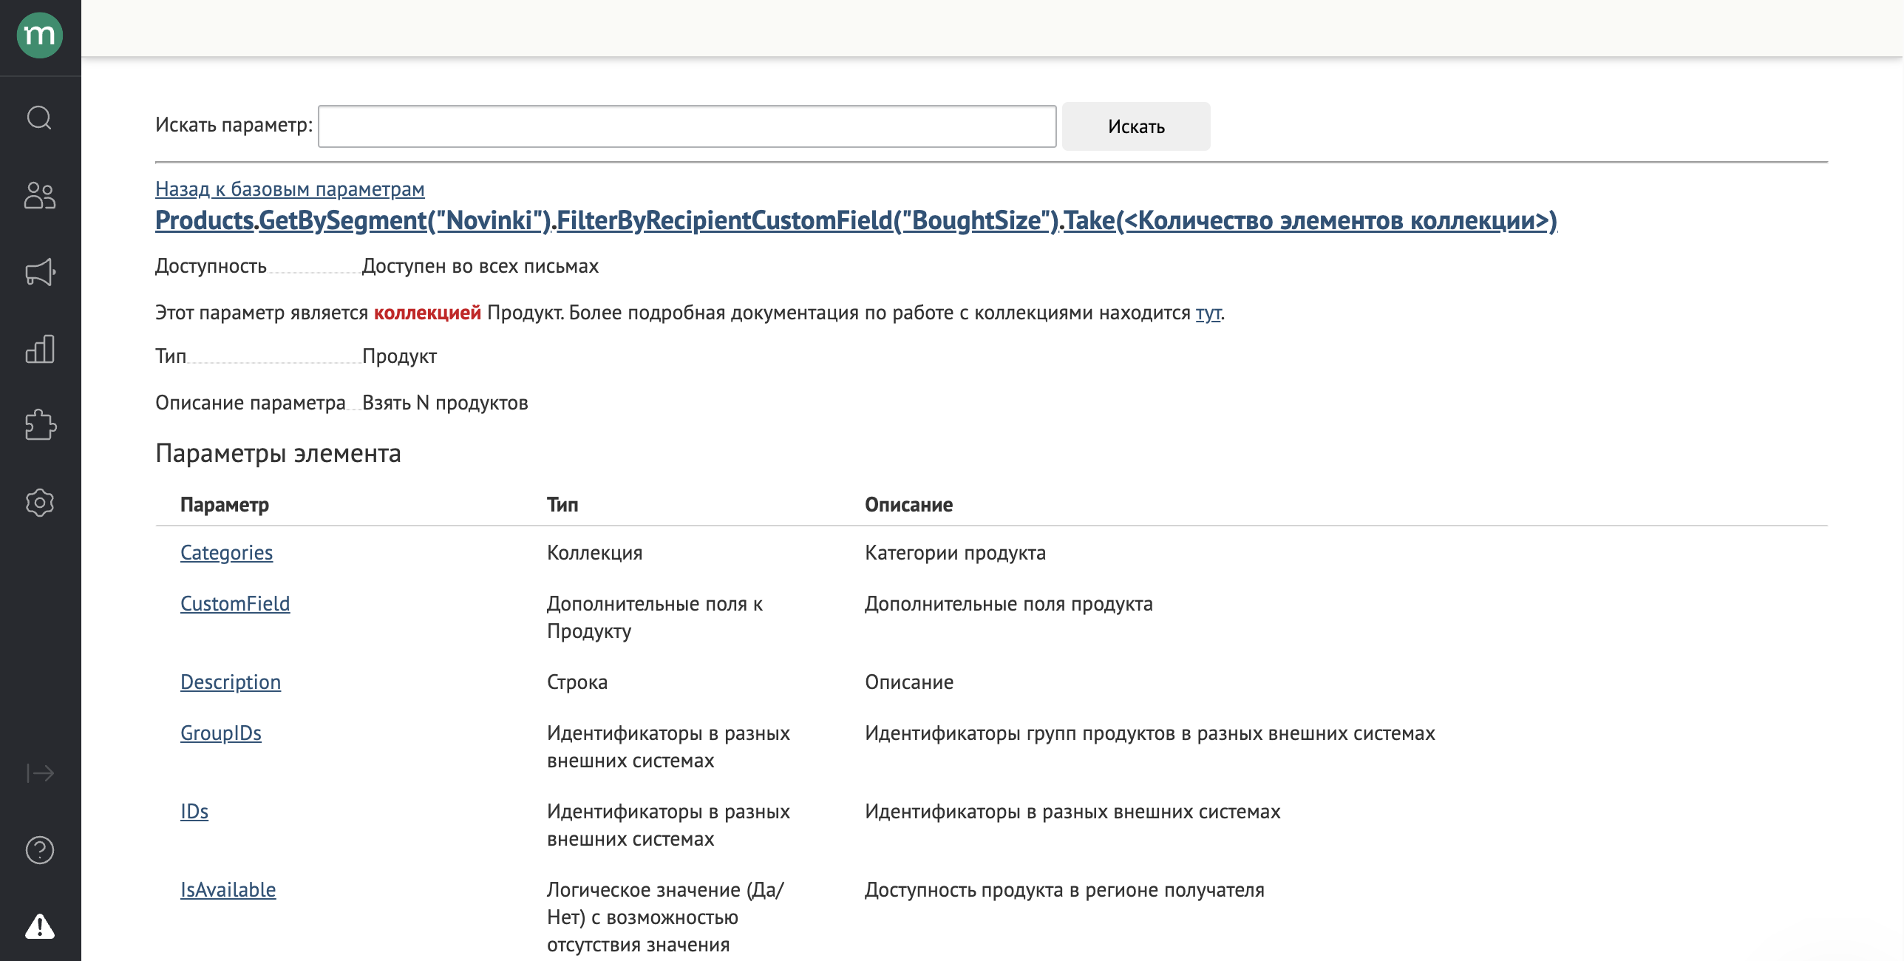Open the 'Products' breadcrumb link
1904x961 pixels.
click(205, 220)
